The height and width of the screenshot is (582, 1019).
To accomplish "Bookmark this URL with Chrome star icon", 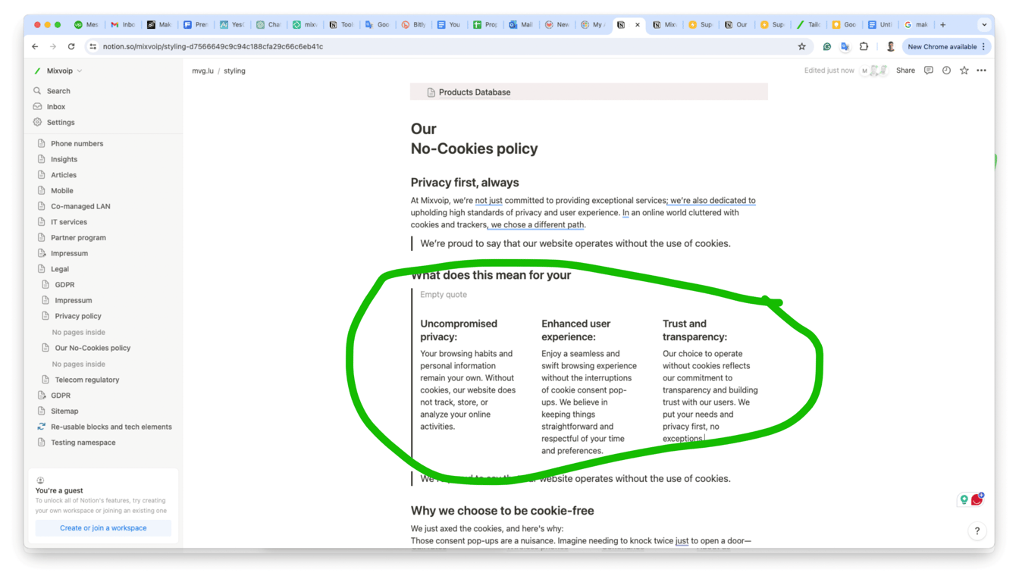I will [801, 46].
